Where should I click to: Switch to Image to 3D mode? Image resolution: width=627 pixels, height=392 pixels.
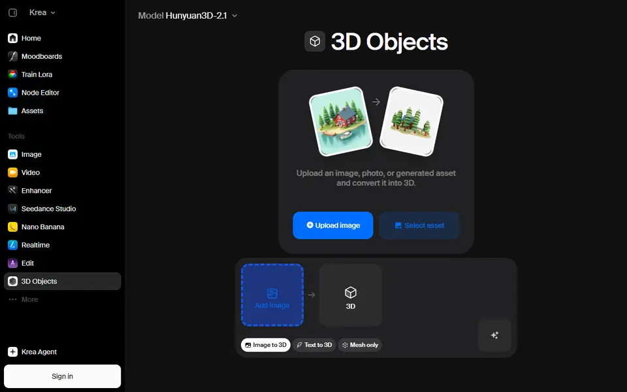[266, 345]
